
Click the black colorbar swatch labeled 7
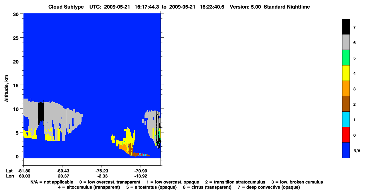[x=346, y=27]
